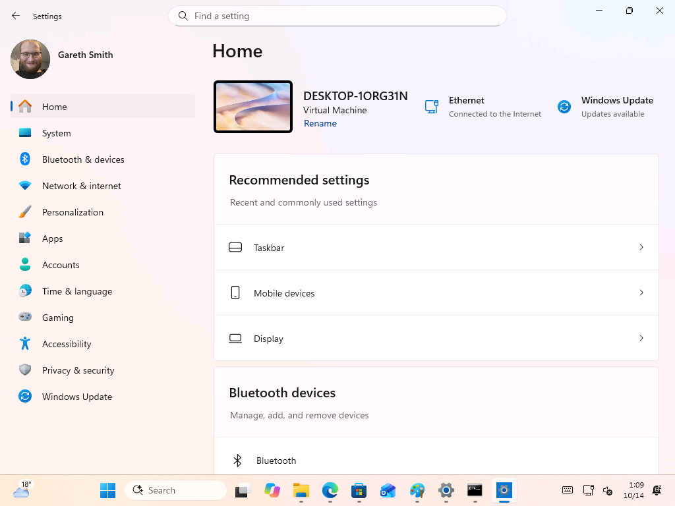Click the Apps icon in the sidebar
Viewport: 675px width, 506px height.
point(25,238)
